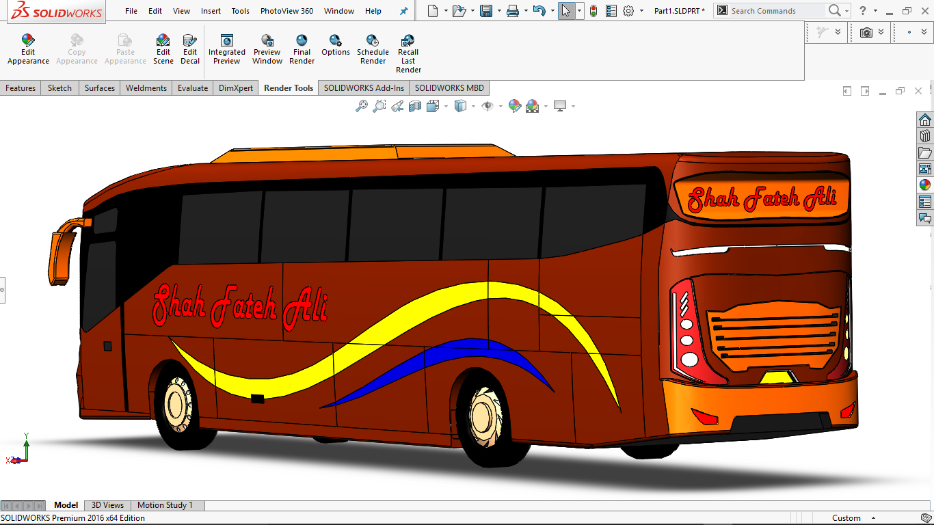Screen dimensions: 934x525
Task: Toggle the Section View icon
Action: coord(415,106)
